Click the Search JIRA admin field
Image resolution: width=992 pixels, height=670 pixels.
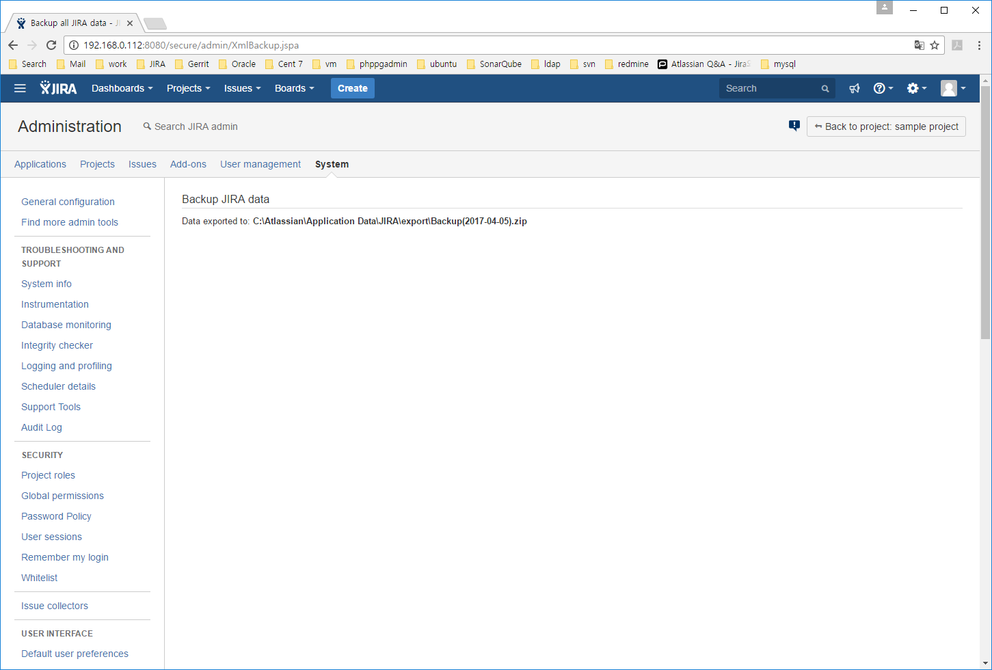191,126
